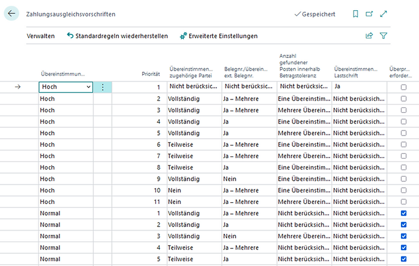Click the bookmark icon
The height and width of the screenshot is (266, 419).
pos(355,14)
